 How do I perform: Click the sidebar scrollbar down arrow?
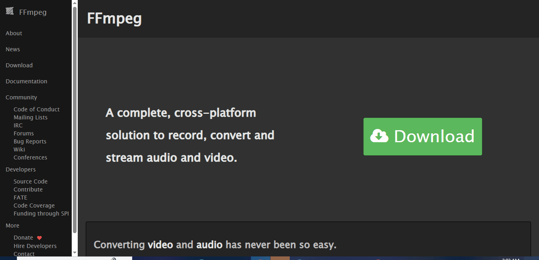pos(75,252)
